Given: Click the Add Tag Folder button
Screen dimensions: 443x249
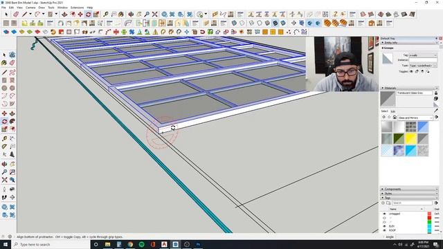Looking at the screenshot, I should click(388, 203).
